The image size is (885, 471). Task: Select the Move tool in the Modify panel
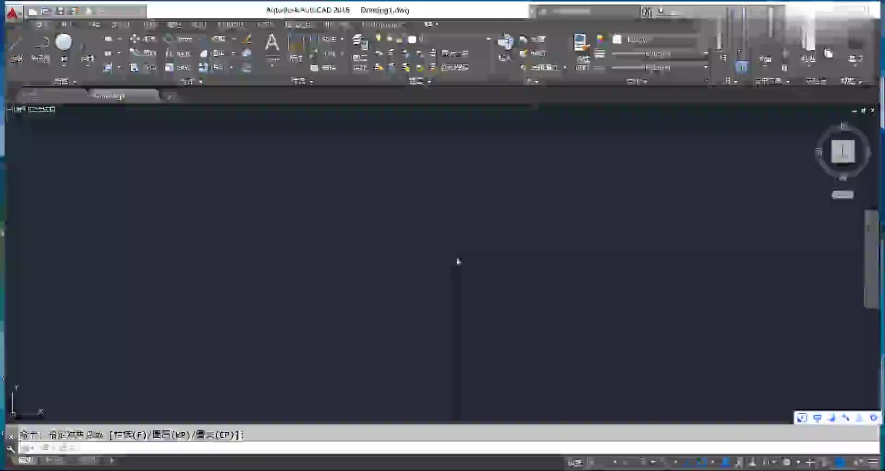click(142, 39)
